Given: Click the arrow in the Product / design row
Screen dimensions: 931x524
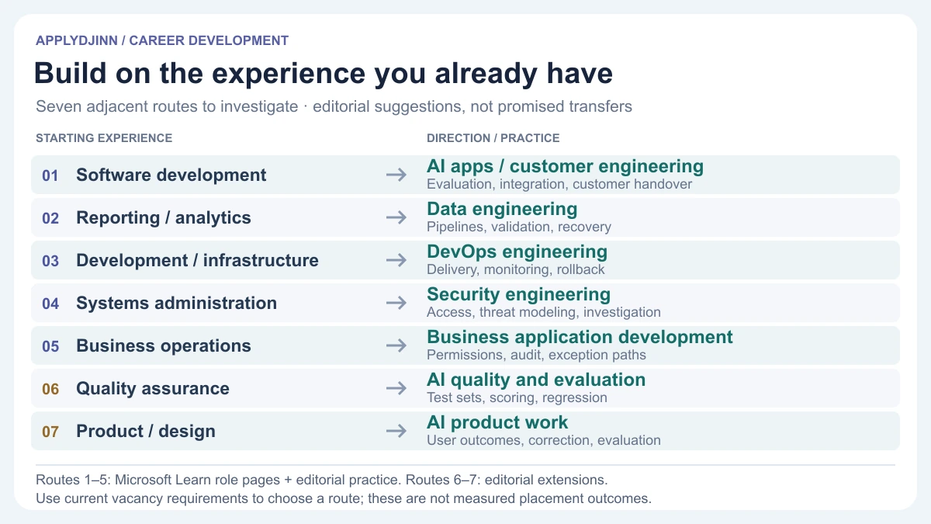Looking at the screenshot, I should 396,432.
